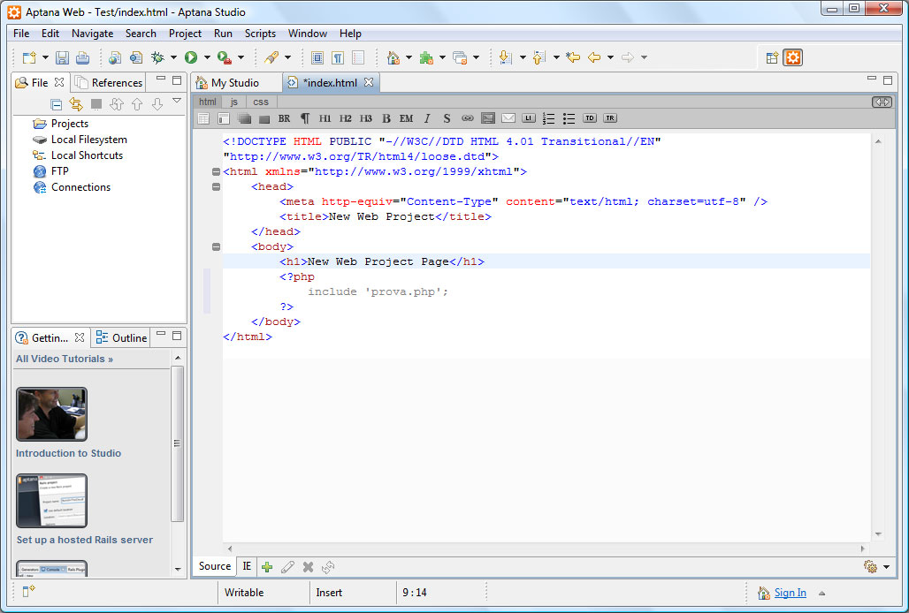Open All Video Tutorials link
Screen dimensions: 909x613
[x=65, y=359]
